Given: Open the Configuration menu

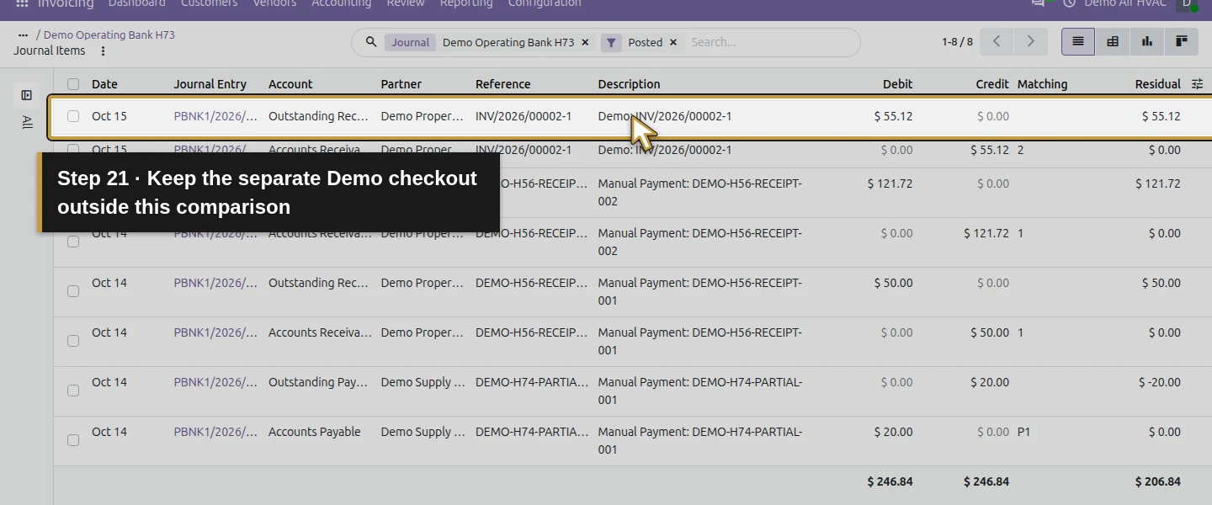Looking at the screenshot, I should click(545, 3).
